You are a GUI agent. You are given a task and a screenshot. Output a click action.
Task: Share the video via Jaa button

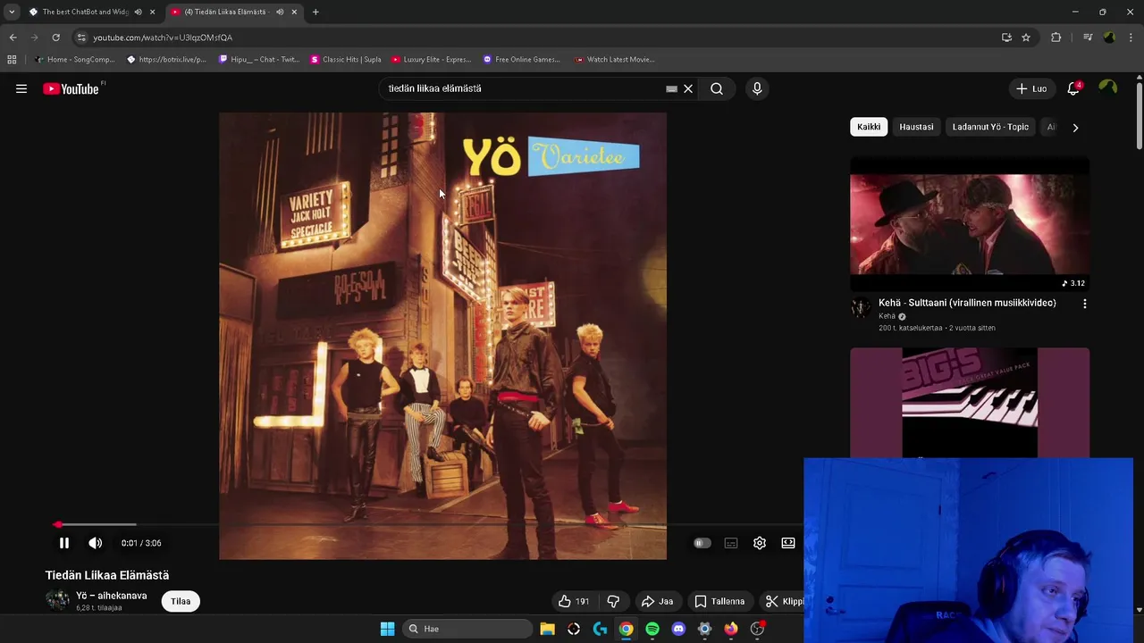click(x=658, y=601)
